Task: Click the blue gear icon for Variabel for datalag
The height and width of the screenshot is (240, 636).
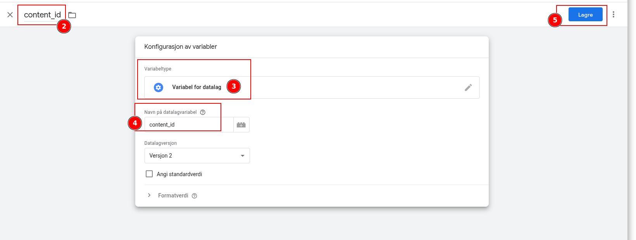Action: 159,87
